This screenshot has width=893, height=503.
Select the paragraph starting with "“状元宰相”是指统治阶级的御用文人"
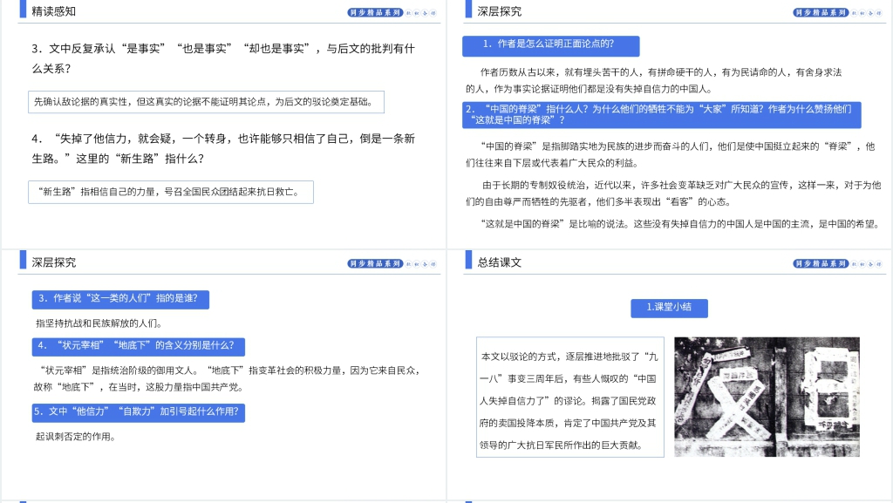[228, 378]
